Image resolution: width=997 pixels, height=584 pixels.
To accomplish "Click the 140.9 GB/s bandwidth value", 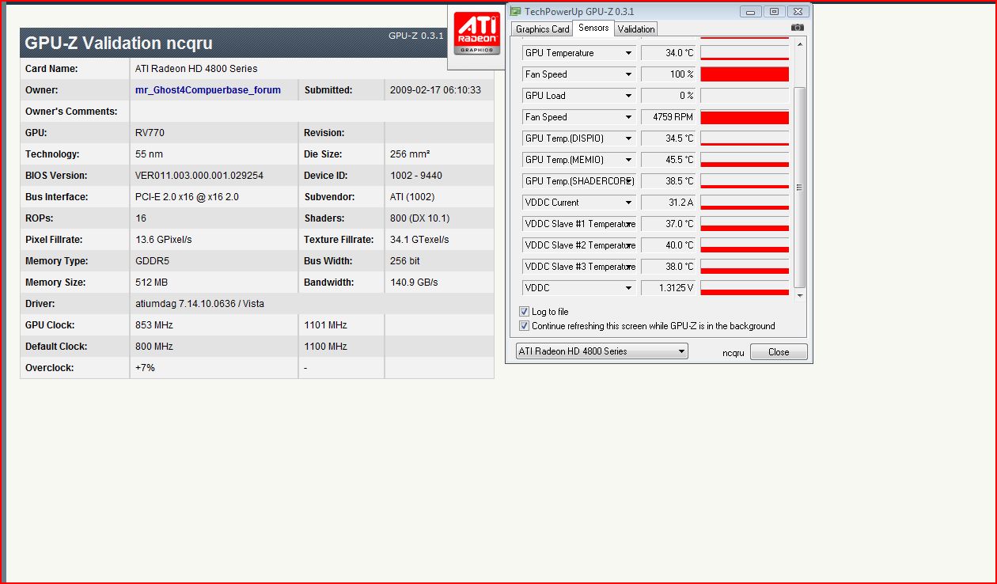I will click(414, 283).
